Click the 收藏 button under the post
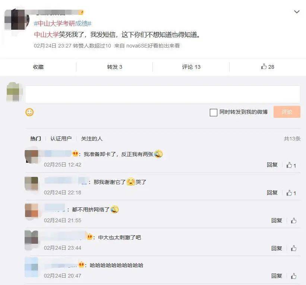Image resolution: width=306 pixels, height=285 pixels. coord(38,67)
